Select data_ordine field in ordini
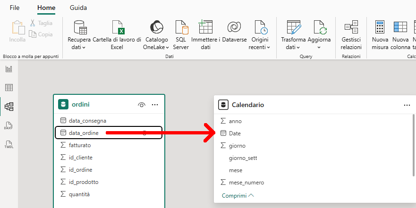The height and width of the screenshot is (208, 416). pyautogui.click(x=108, y=133)
